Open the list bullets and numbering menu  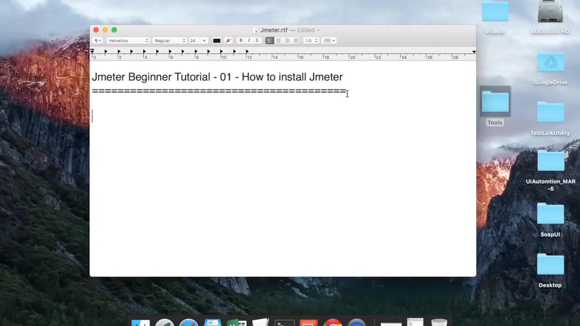[329, 41]
